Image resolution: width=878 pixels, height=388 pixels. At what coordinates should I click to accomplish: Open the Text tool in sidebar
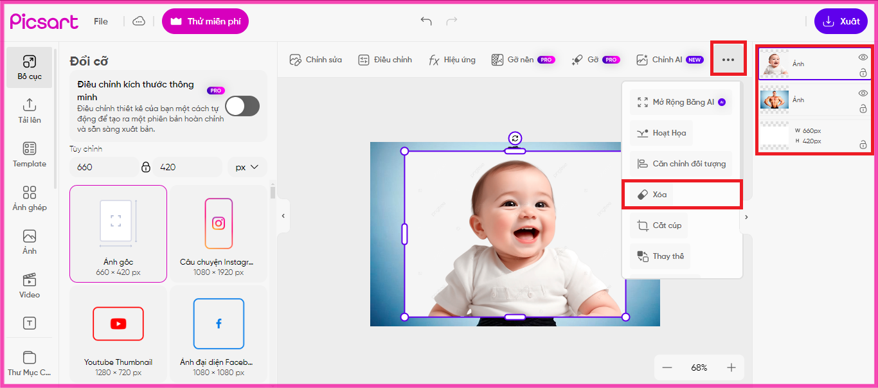tap(30, 323)
